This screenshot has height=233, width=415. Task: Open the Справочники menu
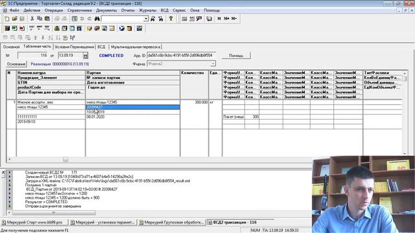(79, 10)
